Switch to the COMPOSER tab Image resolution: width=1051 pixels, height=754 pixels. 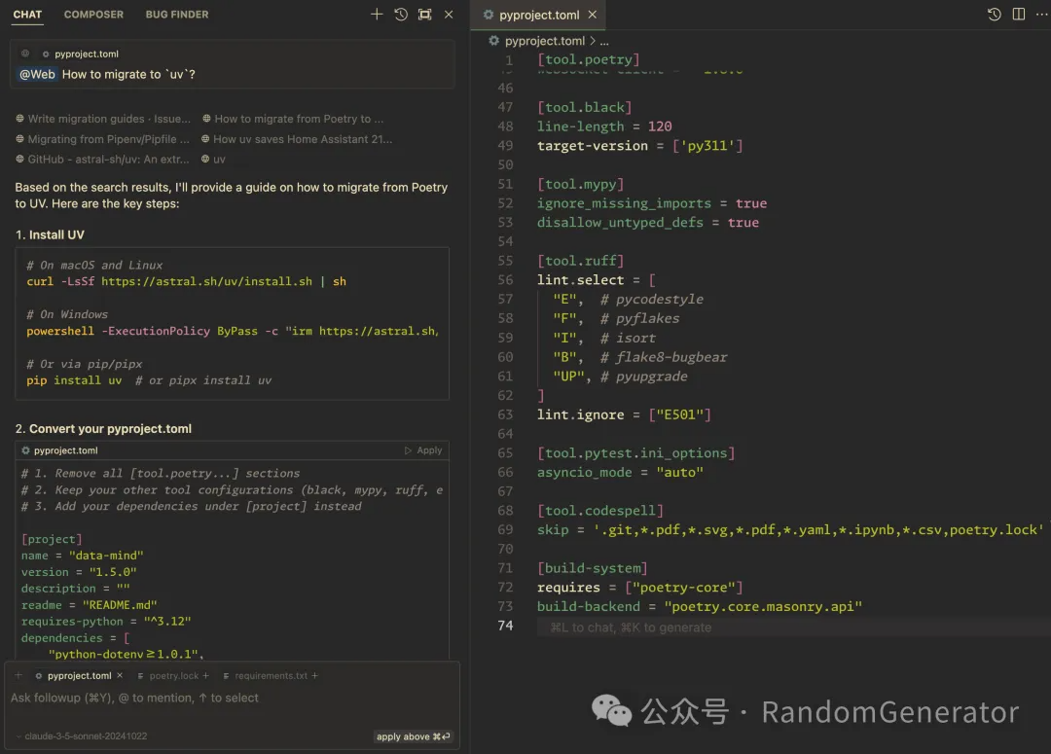click(x=93, y=14)
